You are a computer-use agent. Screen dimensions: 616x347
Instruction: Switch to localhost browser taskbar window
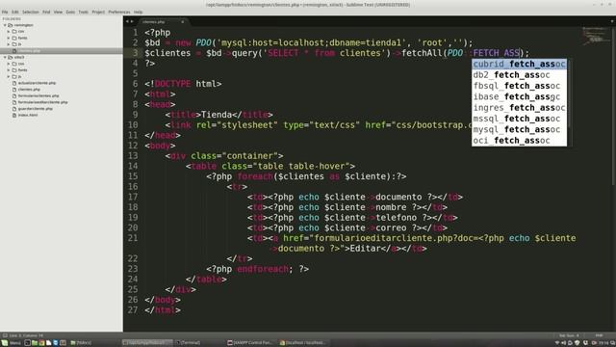click(x=303, y=343)
